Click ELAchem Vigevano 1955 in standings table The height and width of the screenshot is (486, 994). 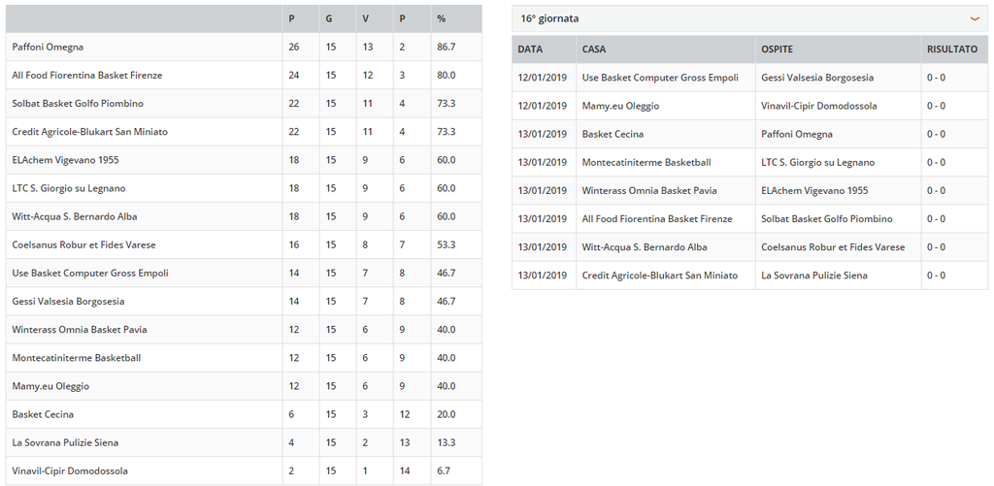tap(65, 160)
